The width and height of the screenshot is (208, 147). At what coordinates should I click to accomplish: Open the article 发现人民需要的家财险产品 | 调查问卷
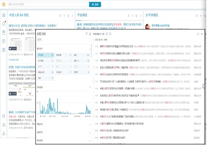click(x=114, y=68)
